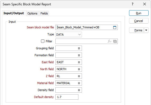
Task: Open the help question mark button
Action: pos(133,4)
